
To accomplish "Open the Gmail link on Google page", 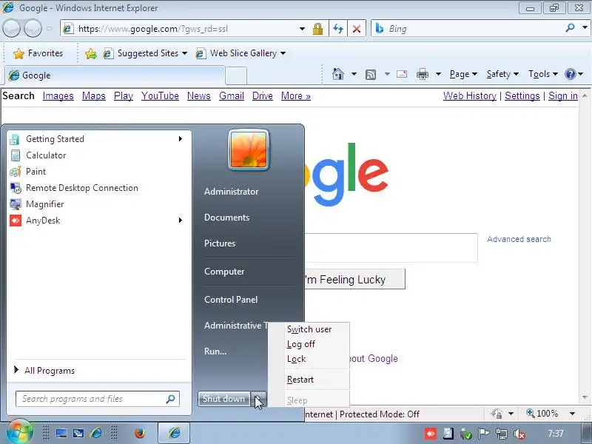I will (232, 96).
